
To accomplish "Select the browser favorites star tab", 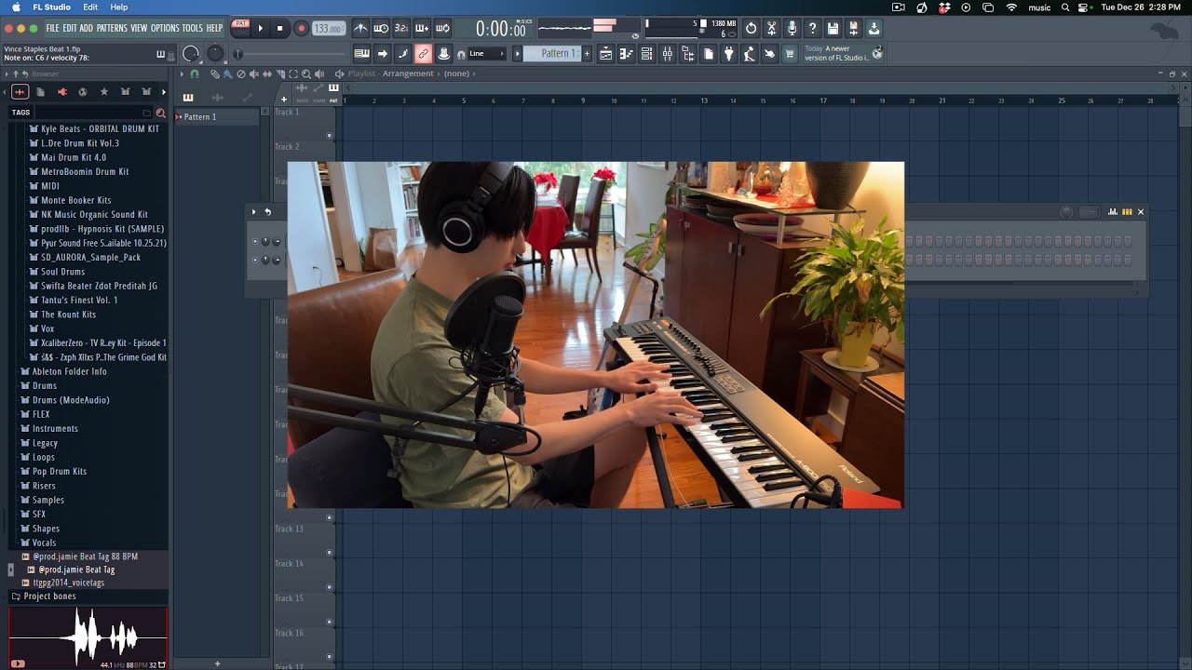I will 103,91.
